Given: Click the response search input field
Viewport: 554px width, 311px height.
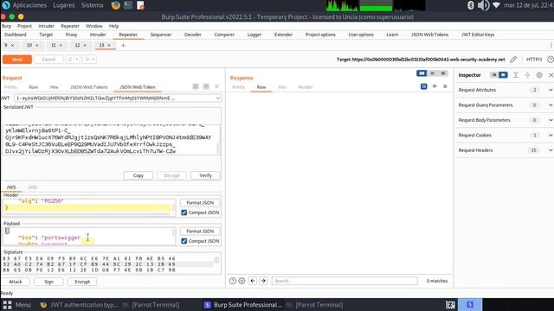Looking at the screenshot, I should pos(345,281).
